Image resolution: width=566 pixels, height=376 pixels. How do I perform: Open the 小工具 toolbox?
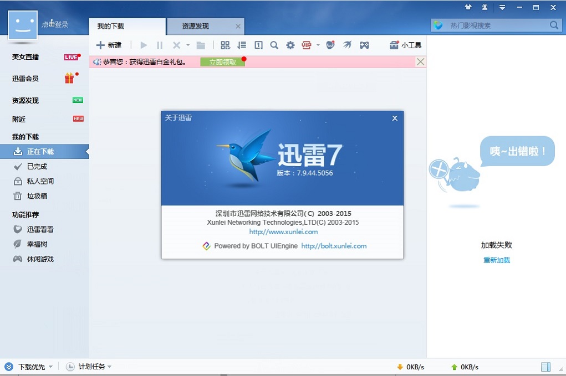[x=405, y=45]
